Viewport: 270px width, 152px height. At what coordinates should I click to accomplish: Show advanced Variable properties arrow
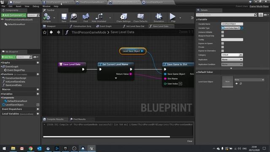tap(231, 68)
